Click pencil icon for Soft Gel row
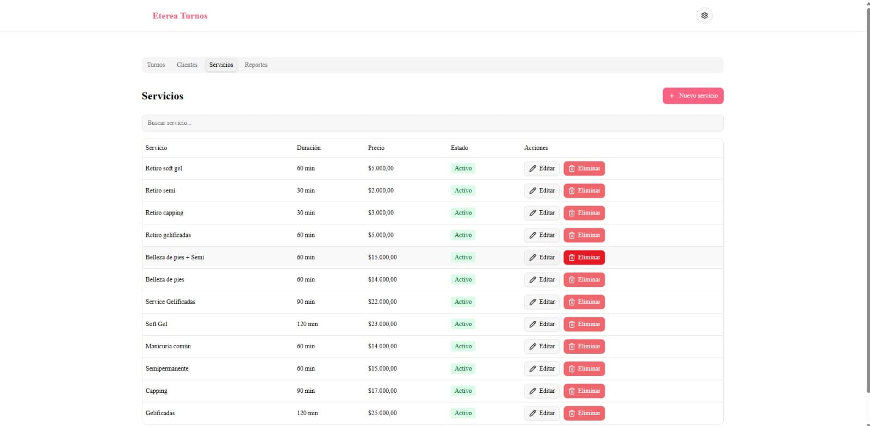Image resolution: width=870 pixels, height=426 pixels. (x=533, y=324)
